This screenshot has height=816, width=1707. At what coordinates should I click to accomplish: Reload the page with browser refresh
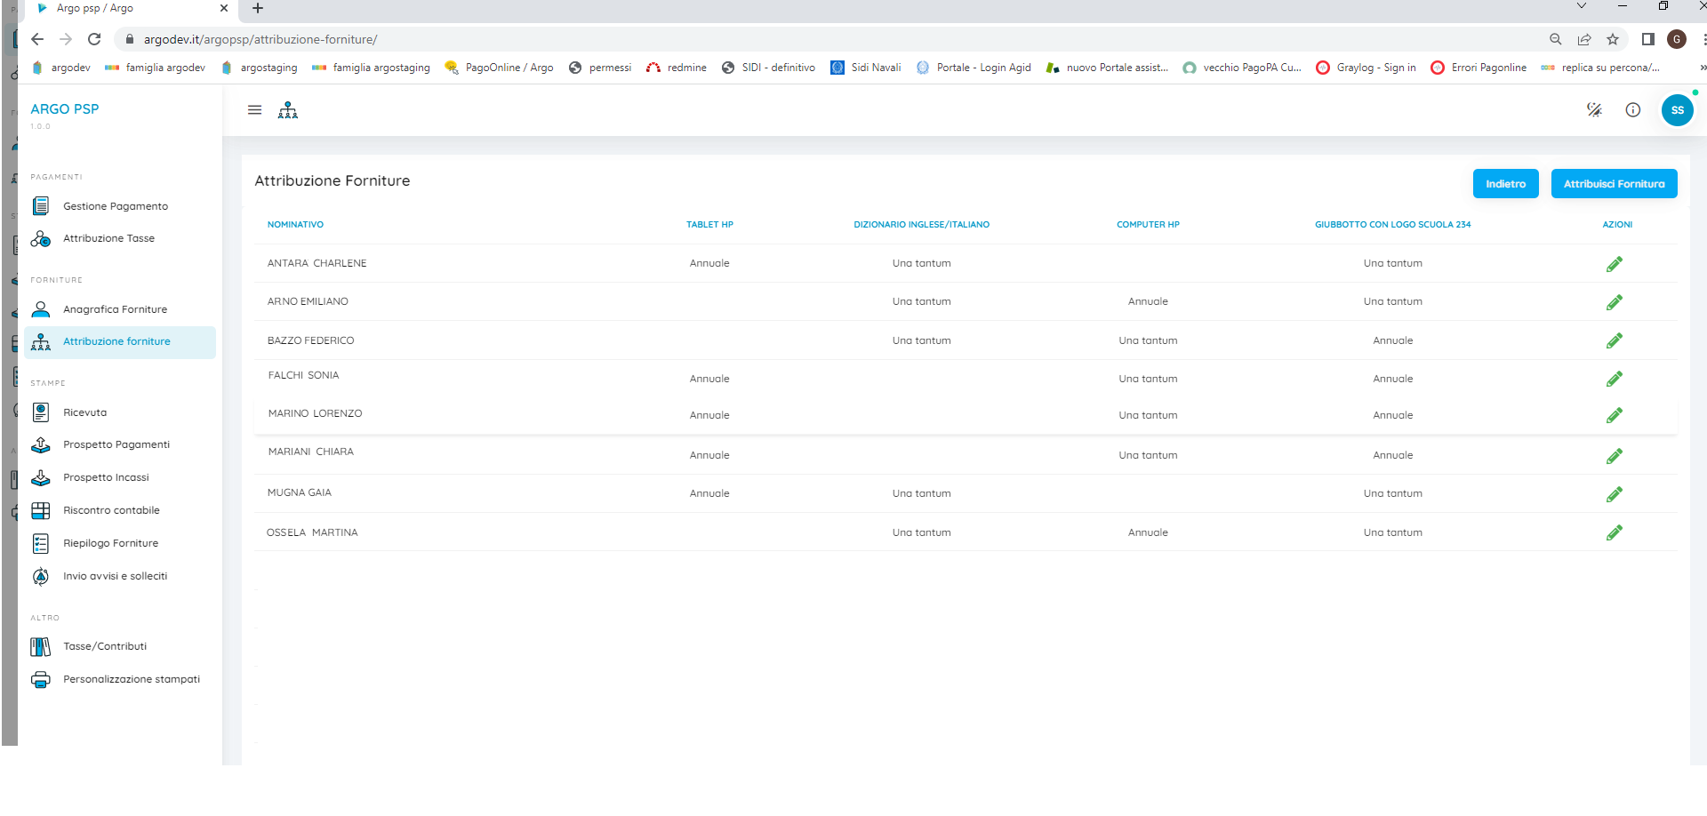click(94, 39)
